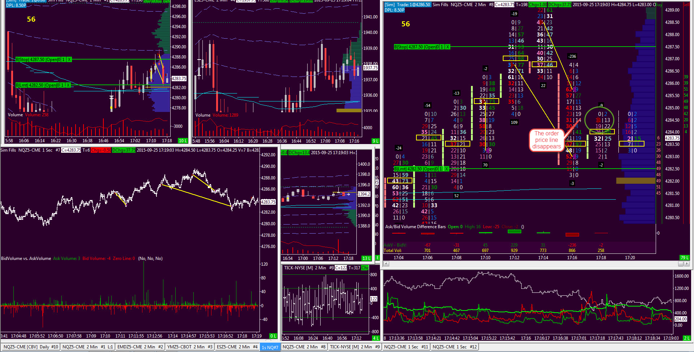This screenshot has height=352, width=694.
Task: Switch to the YMZ5-CBOT 2 Min #3 tab
Action: pyautogui.click(x=190, y=347)
